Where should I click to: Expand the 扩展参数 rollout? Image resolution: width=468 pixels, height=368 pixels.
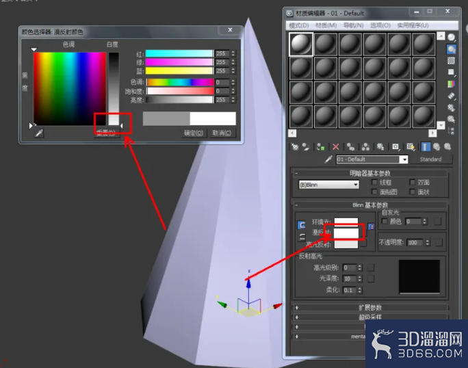point(369,308)
